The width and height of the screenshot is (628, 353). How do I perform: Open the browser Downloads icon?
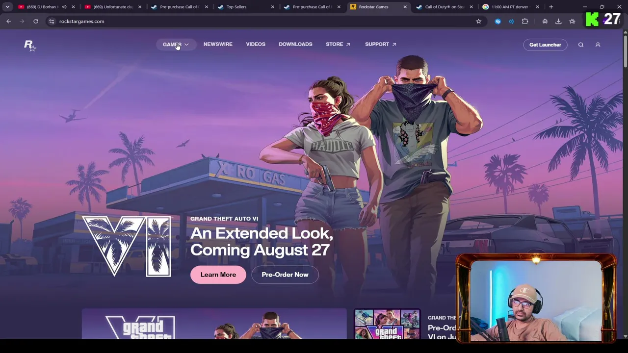(x=558, y=21)
